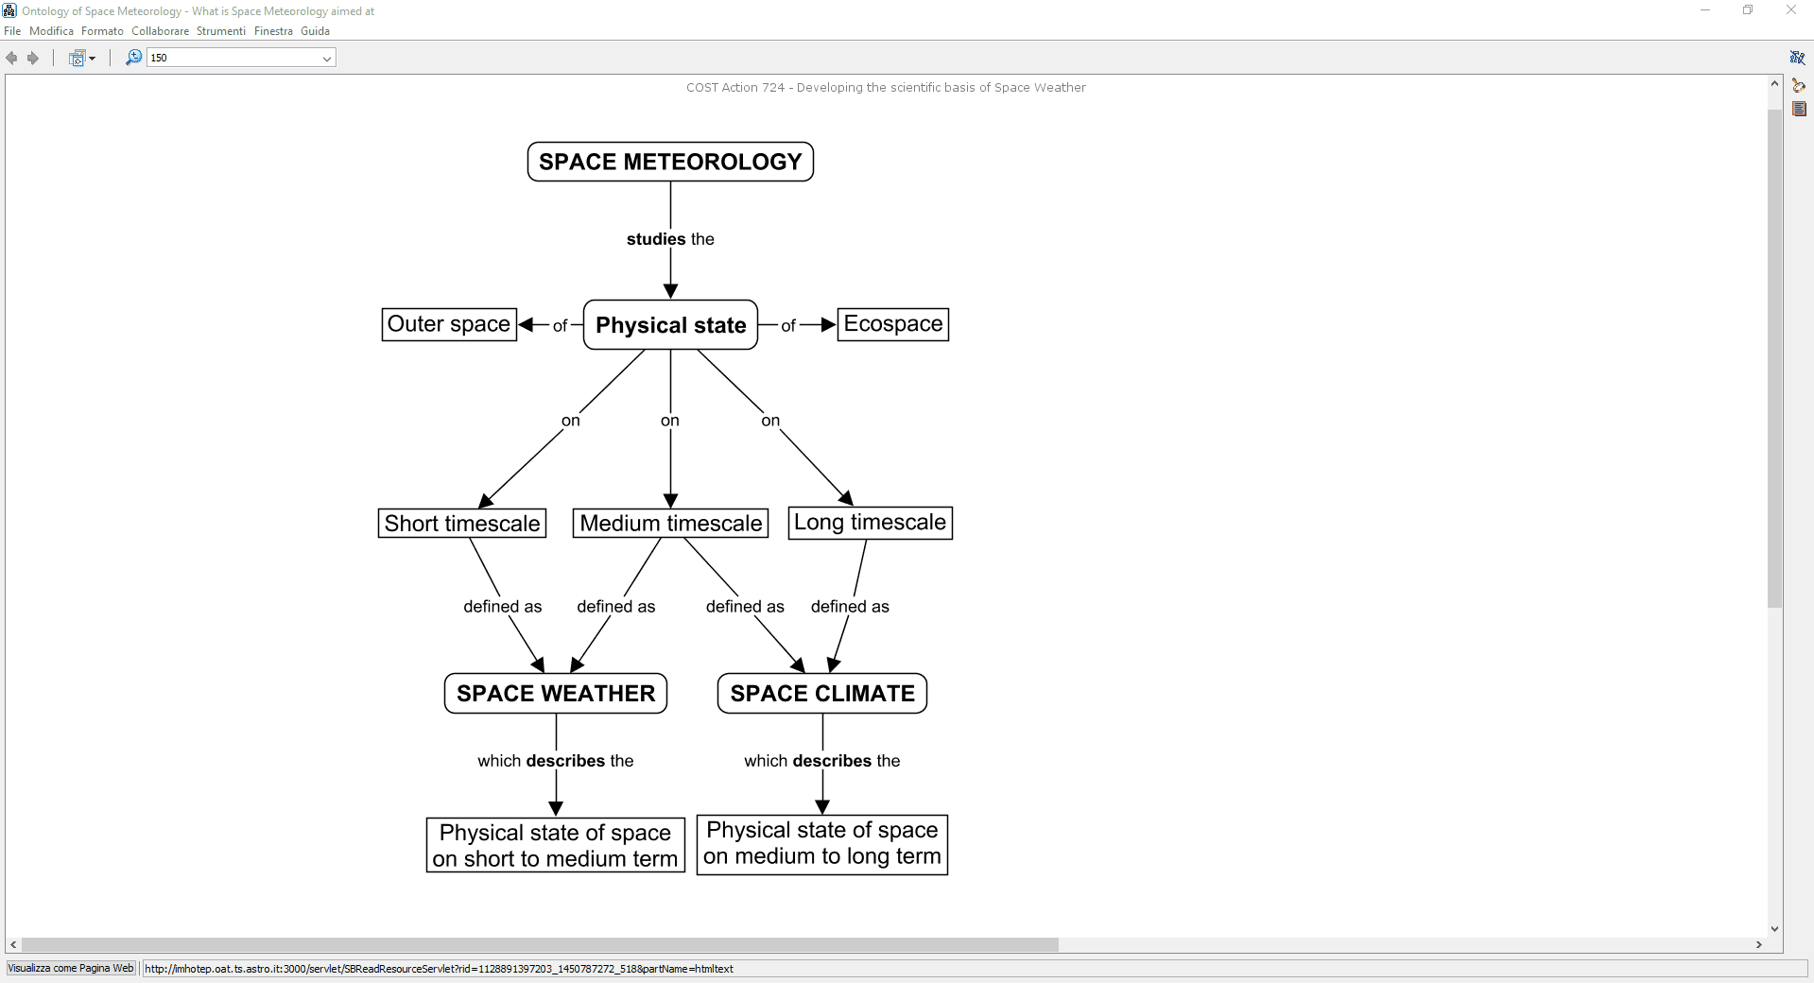This screenshot has height=983, width=1814.
Task: Restore down the window
Action: [1748, 10]
